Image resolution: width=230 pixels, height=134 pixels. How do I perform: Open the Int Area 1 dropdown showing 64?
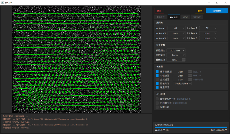click(177, 28)
